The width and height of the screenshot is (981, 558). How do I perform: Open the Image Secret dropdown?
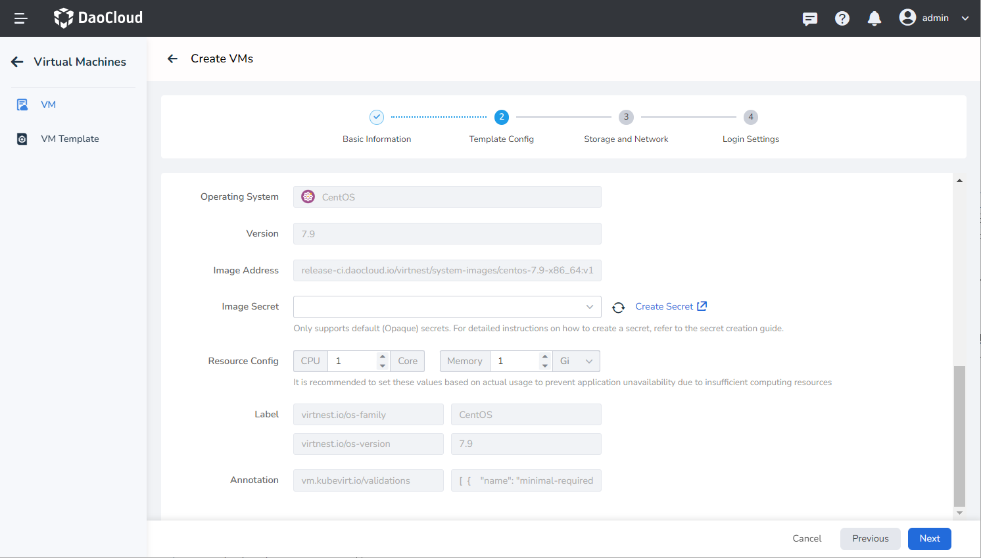447,307
